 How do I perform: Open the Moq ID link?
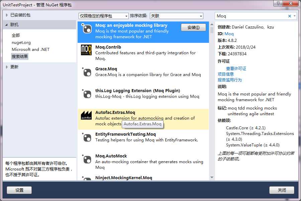click(x=229, y=33)
